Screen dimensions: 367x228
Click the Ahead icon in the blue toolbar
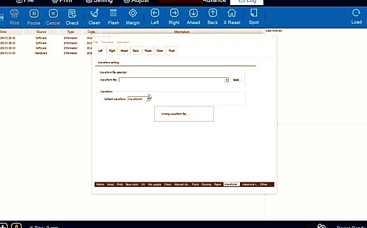coord(193,17)
